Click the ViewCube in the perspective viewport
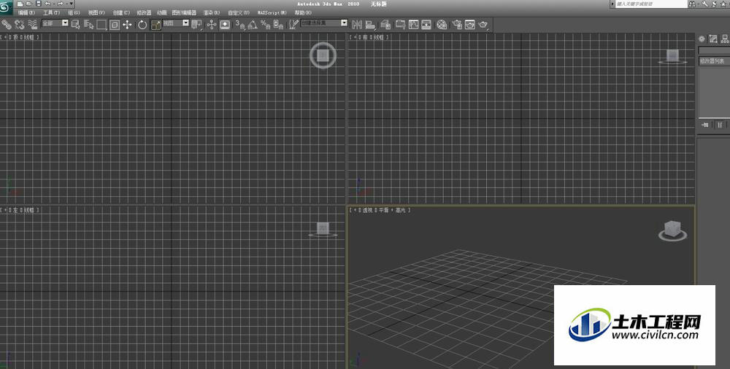This screenshot has height=369, width=730. 672,230
